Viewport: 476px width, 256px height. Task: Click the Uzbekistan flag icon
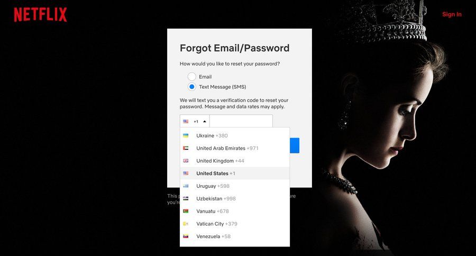click(x=186, y=198)
